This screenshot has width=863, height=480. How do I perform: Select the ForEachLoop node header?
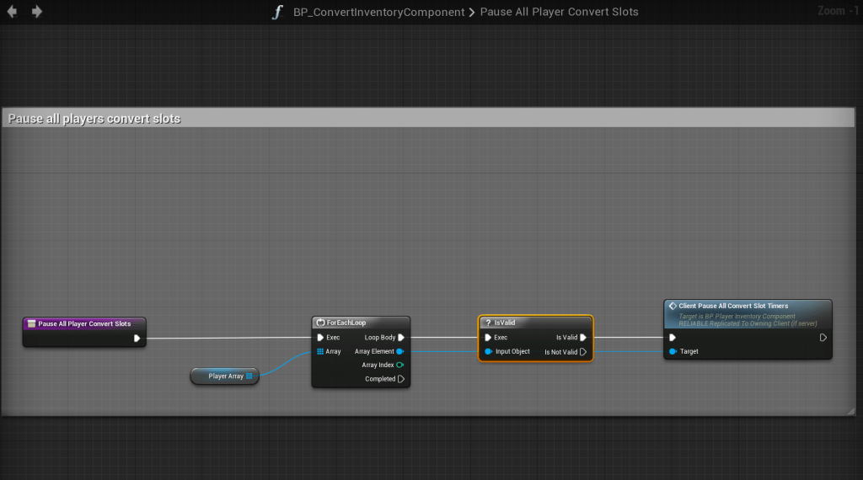(x=361, y=323)
